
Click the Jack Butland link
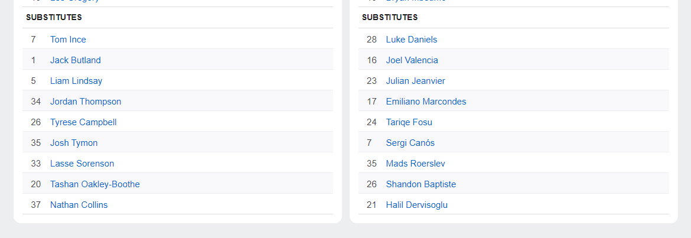click(75, 60)
